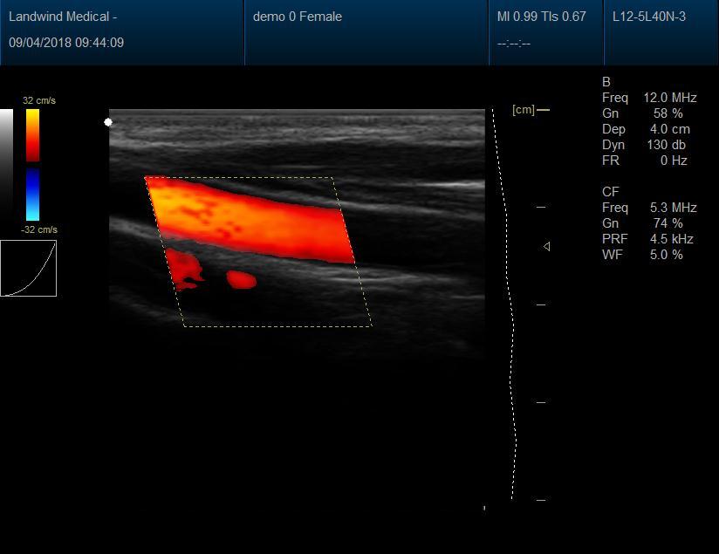Click dynamic range '130 db' value

click(667, 145)
